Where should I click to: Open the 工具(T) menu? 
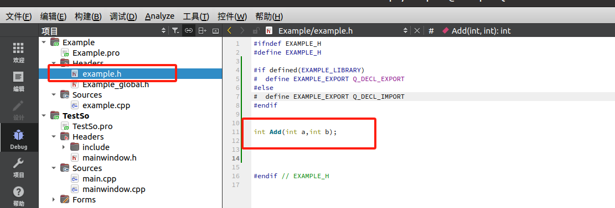(x=196, y=17)
